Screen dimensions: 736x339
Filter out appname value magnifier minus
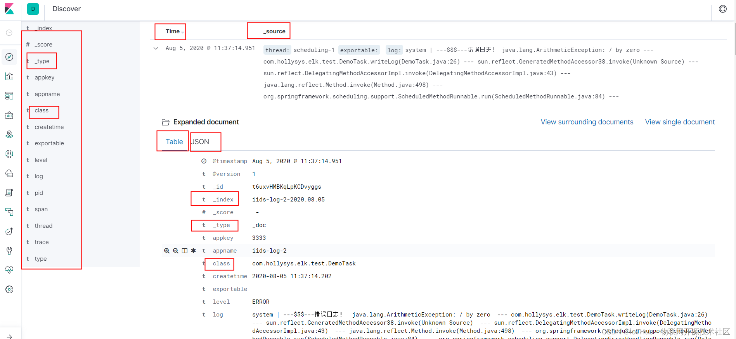[x=176, y=251]
